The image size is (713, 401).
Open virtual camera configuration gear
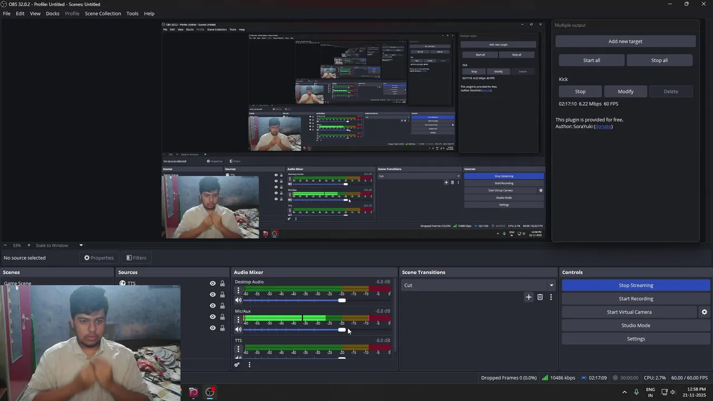click(x=704, y=312)
